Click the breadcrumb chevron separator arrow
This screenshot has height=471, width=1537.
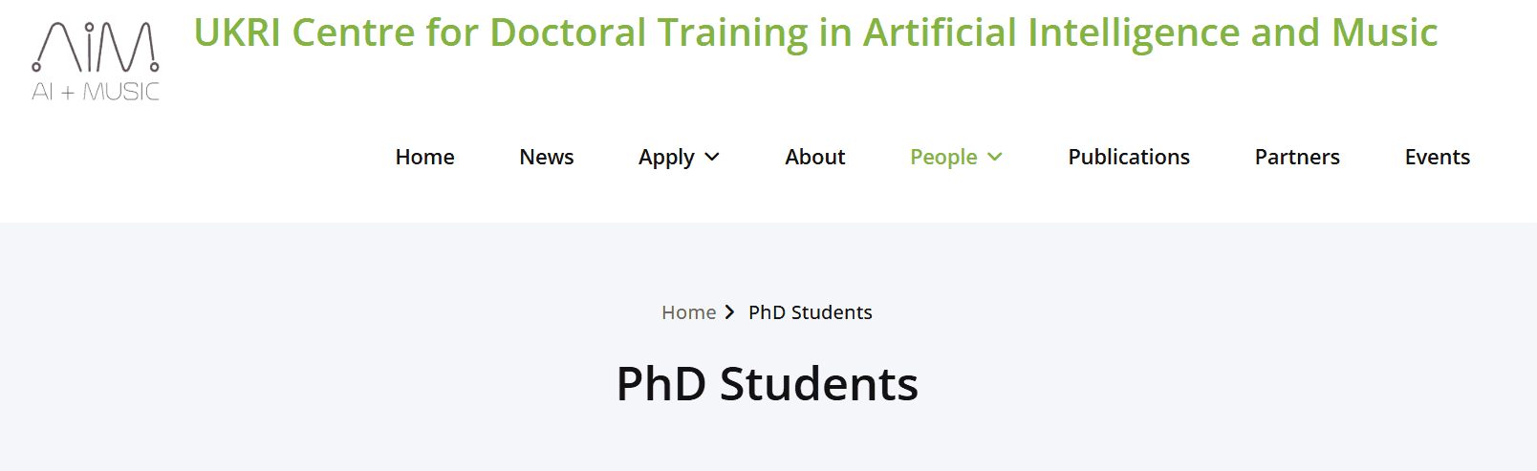coord(730,312)
